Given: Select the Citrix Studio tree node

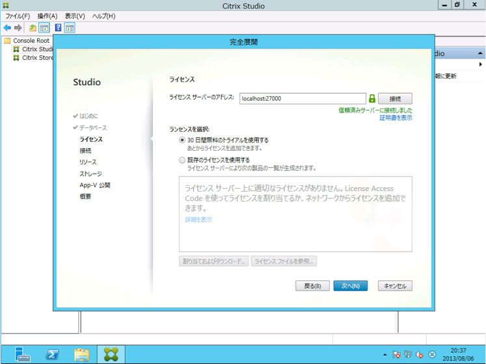Looking at the screenshot, I should [x=33, y=49].
